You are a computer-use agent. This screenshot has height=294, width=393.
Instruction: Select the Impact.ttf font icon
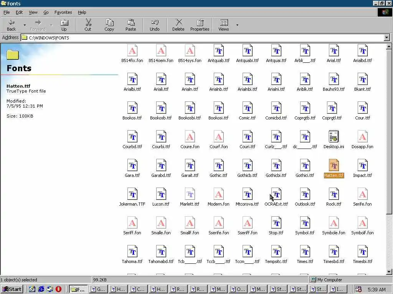click(x=363, y=165)
